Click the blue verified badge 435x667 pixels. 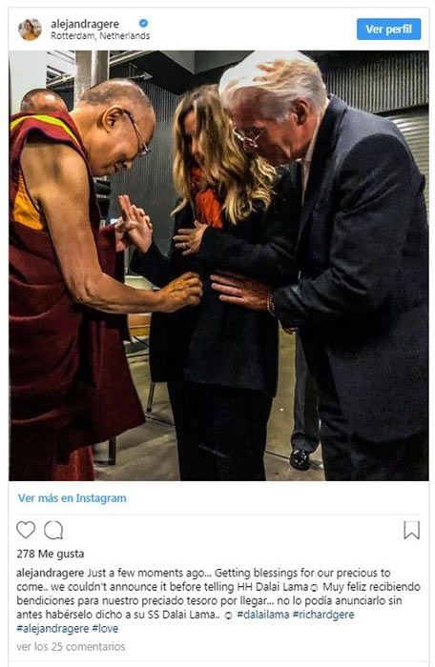(144, 23)
